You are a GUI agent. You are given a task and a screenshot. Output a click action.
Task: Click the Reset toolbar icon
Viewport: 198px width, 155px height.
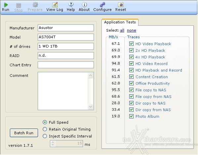point(121,5)
